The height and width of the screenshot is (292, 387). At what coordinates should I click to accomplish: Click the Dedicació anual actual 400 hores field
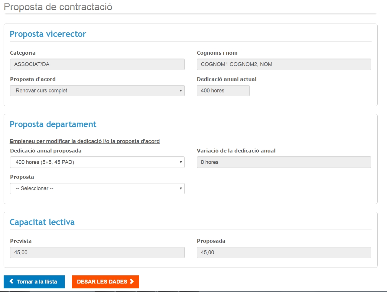(x=223, y=91)
